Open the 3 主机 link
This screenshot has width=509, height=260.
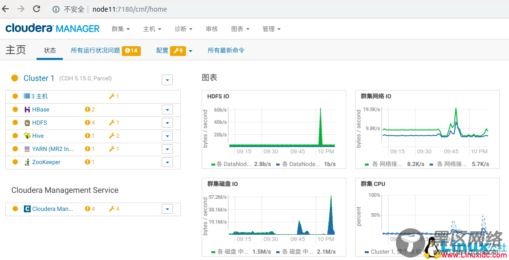tap(39, 96)
